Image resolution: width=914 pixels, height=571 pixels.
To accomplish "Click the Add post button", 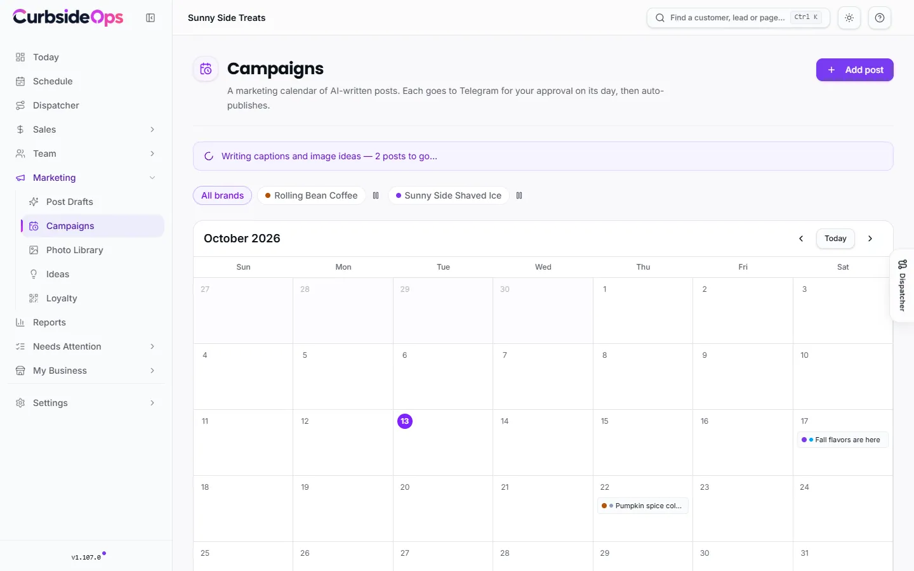I will pos(854,70).
